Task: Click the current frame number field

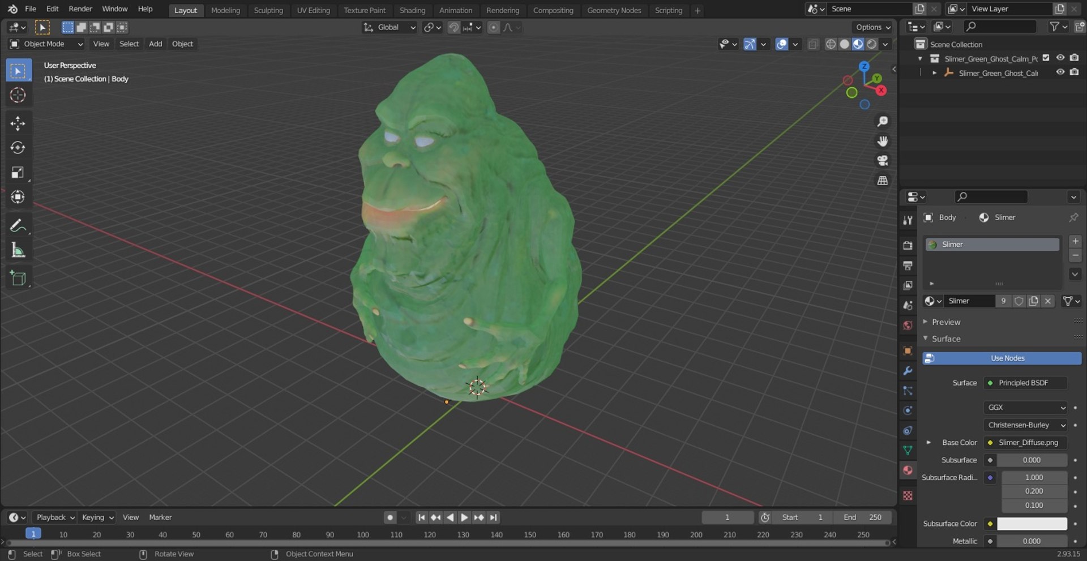Action: (727, 517)
